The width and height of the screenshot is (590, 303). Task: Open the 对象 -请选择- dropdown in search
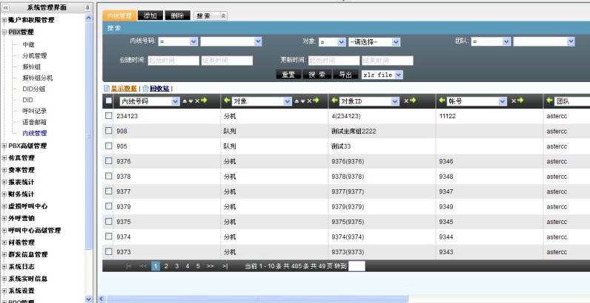pos(374,42)
